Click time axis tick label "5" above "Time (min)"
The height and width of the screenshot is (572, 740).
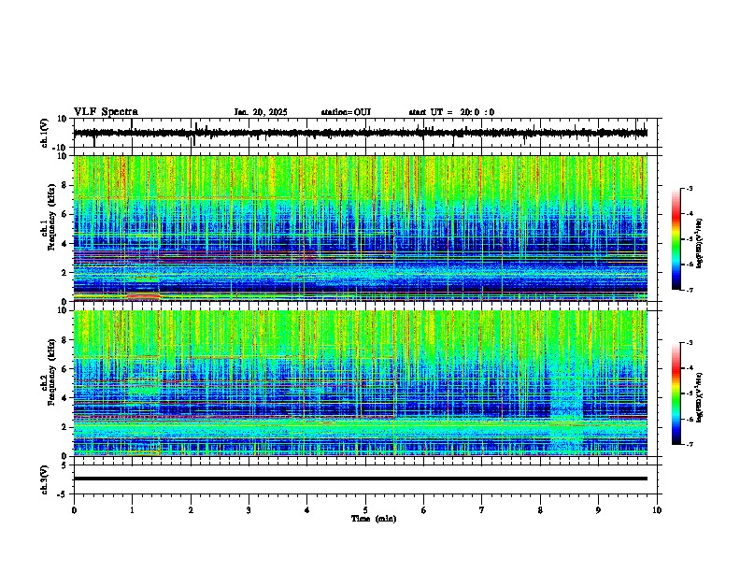pyautogui.click(x=365, y=510)
